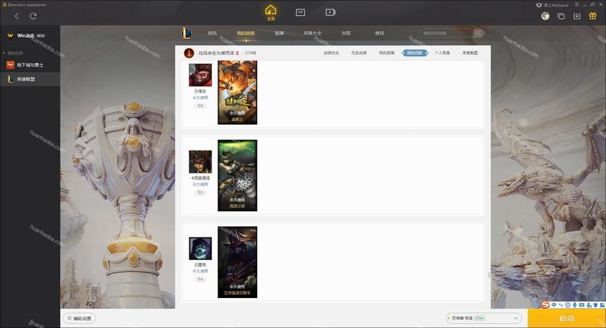
Task: Click the 孙悟空 hero name text
Action: pyautogui.click(x=200, y=92)
